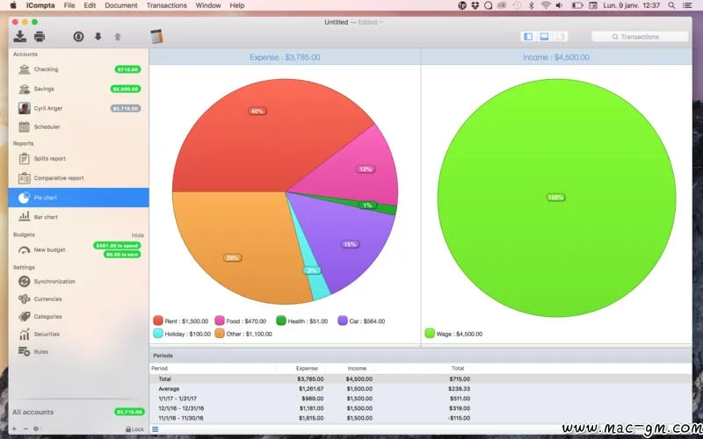Screen dimensions: 703x439
Task: Sort by the Income column header
Action: (357, 368)
